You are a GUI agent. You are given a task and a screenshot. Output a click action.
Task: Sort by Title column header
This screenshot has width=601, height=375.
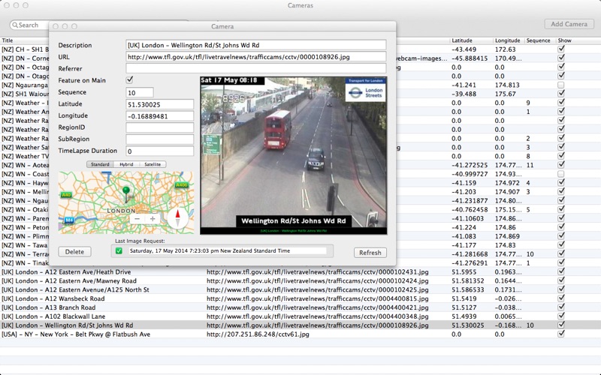coord(8,40)
